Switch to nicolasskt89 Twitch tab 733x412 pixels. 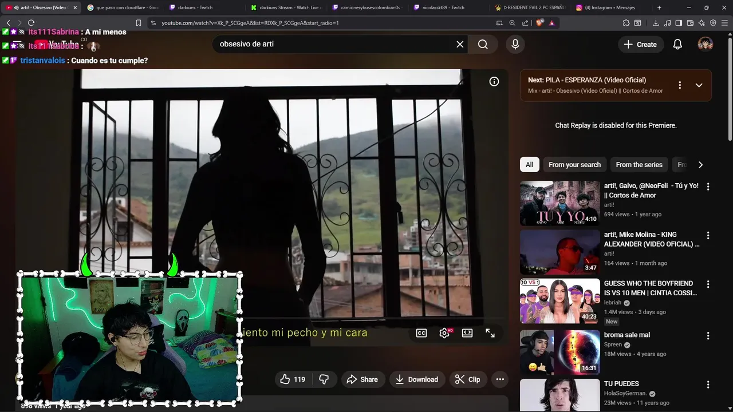pyautogui.click(x=450, y=7)
